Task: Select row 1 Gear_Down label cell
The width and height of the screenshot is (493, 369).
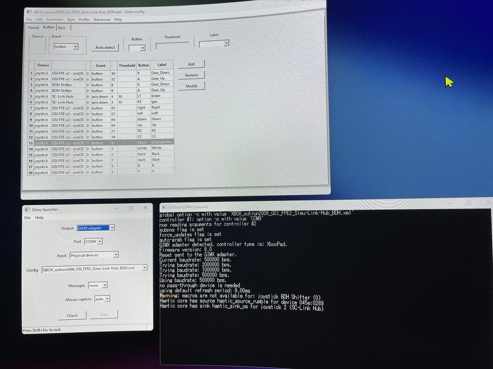Action: click(162, 73)
